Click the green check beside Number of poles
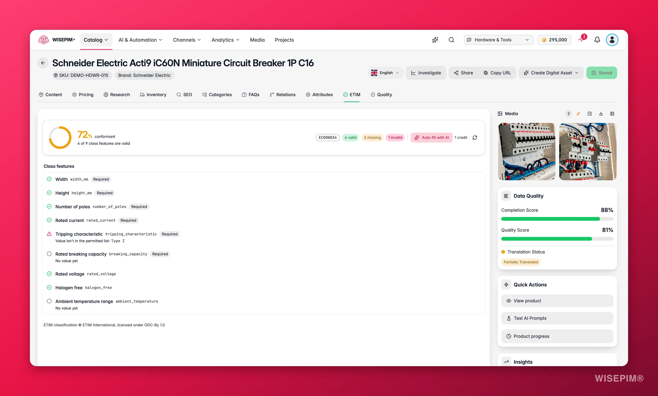 [x=49, y=206]
